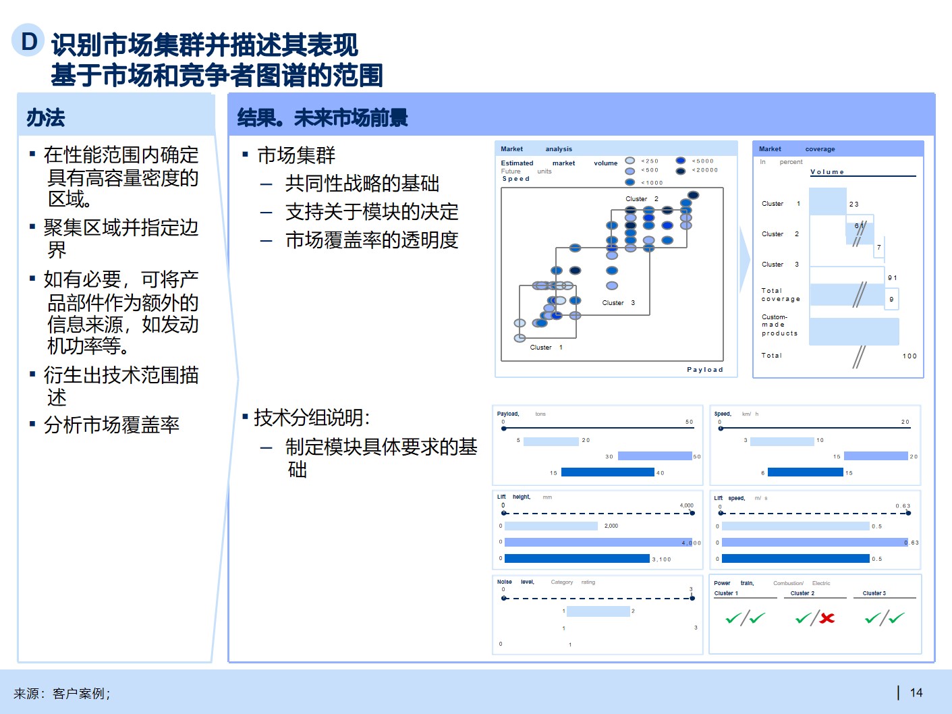Viewport: 952px width, 714px height.
Task: Click the circular D badge beside the title
Action: click(x=28, y=40)
